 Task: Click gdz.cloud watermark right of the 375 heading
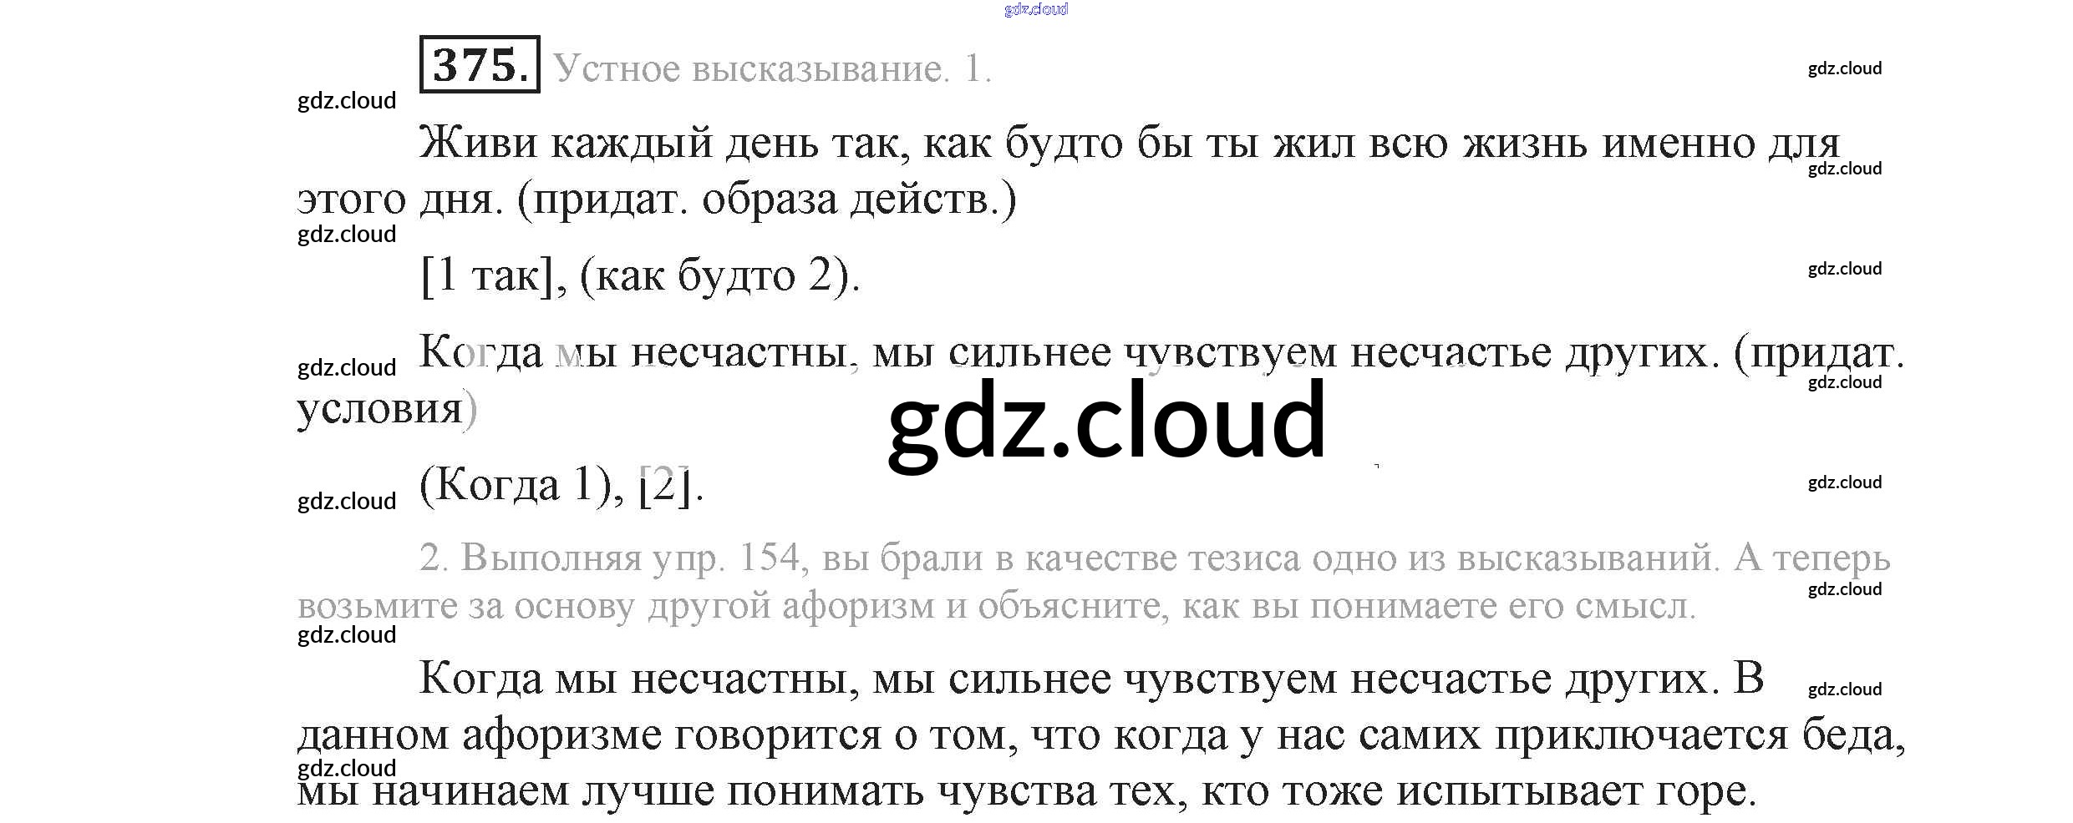pos(1844,68)
